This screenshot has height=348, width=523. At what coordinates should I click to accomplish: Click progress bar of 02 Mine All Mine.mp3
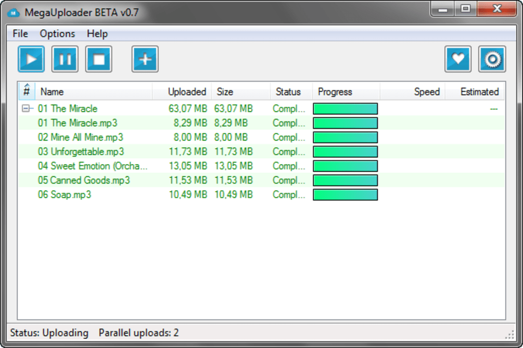[x=345, y=137]
